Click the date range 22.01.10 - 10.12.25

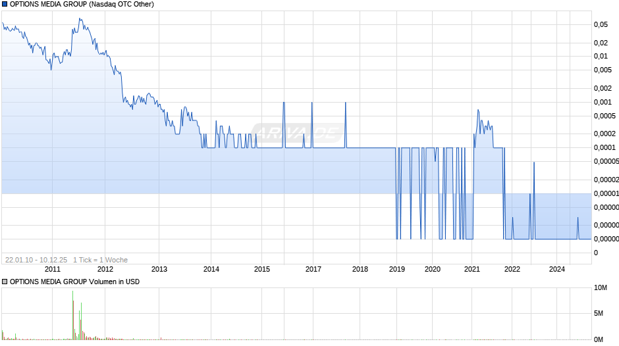(36, 260)
